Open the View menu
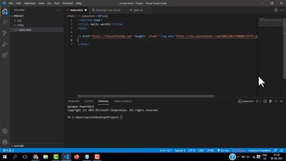Screen dimensions: 286x161 pos(41,3)
